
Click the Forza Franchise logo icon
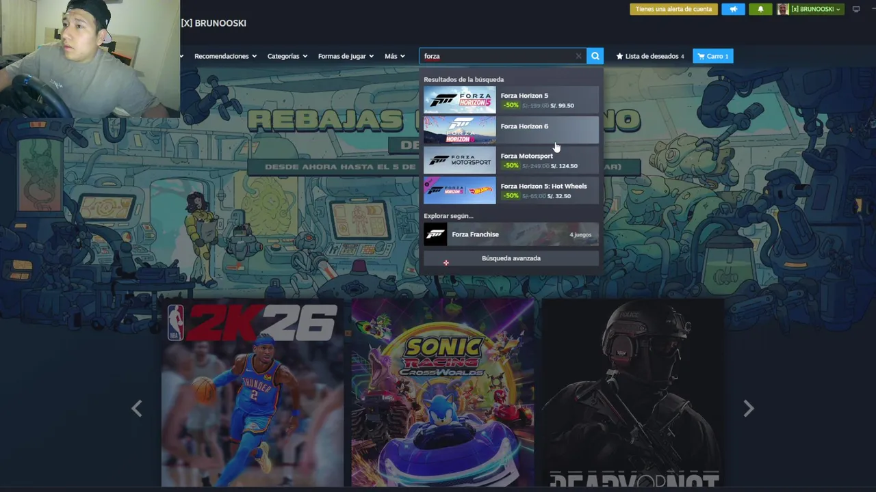pyautogui.click(x=435, y=234)
